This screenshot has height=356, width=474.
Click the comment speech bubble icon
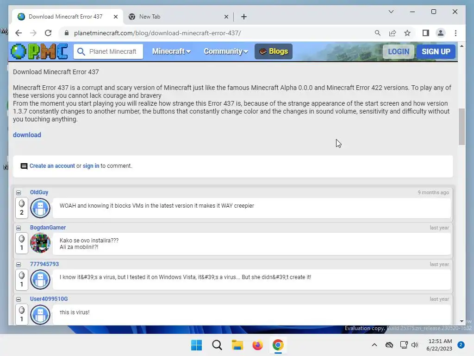click(24, 166)
